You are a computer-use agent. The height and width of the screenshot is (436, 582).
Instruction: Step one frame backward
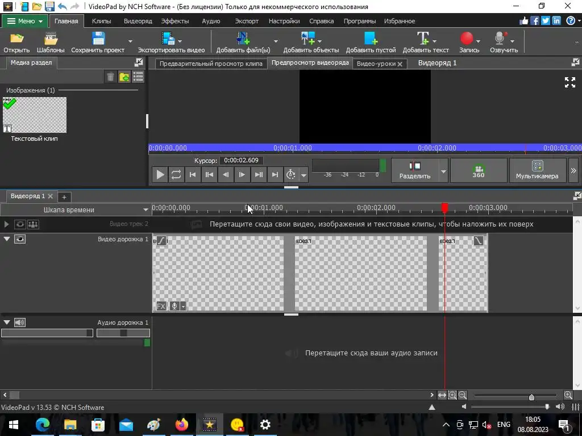coord(225,174)
